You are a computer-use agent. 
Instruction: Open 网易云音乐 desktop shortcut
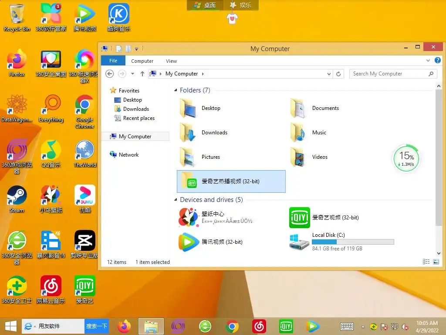(51, 290)
